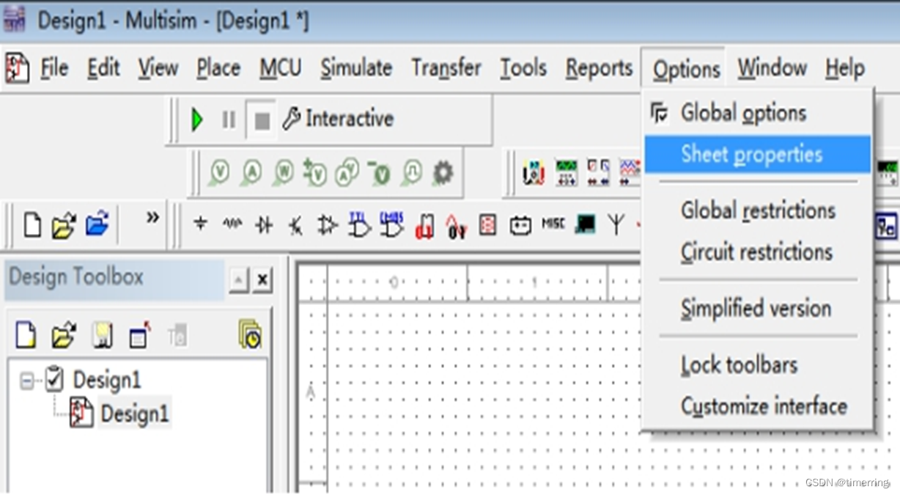Select the Wattmeter instrument
The image size is (900, 495).
(598, 173)
